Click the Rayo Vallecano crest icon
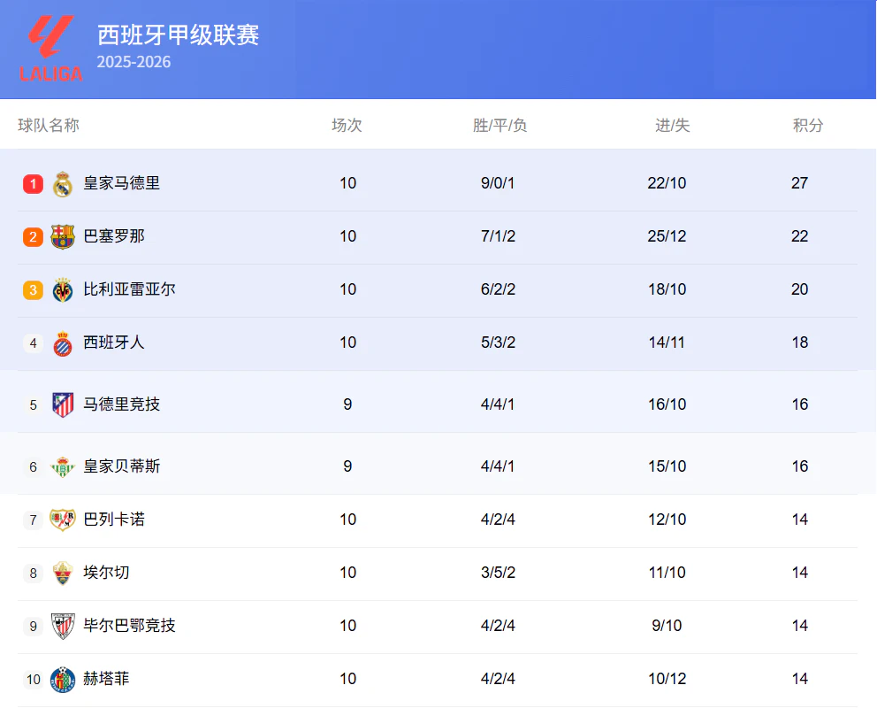Image resolution: width=877 pixels, height=716 pixels. [63, 520]
